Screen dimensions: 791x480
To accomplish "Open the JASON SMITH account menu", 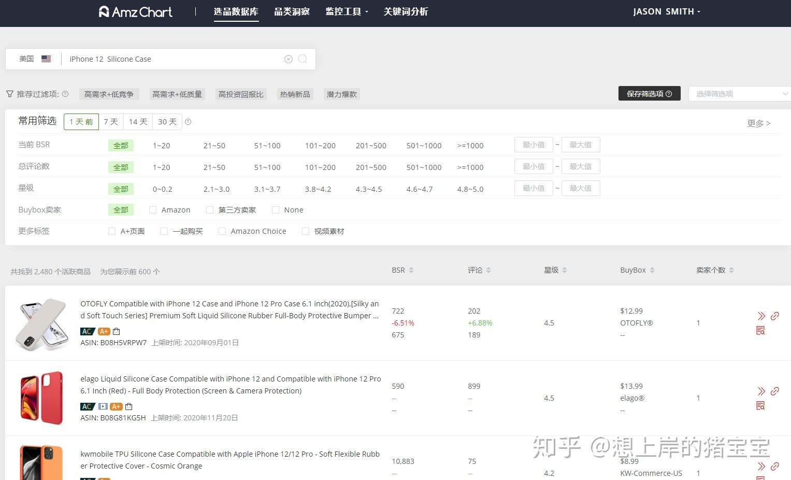I will [x=667, y=11].
